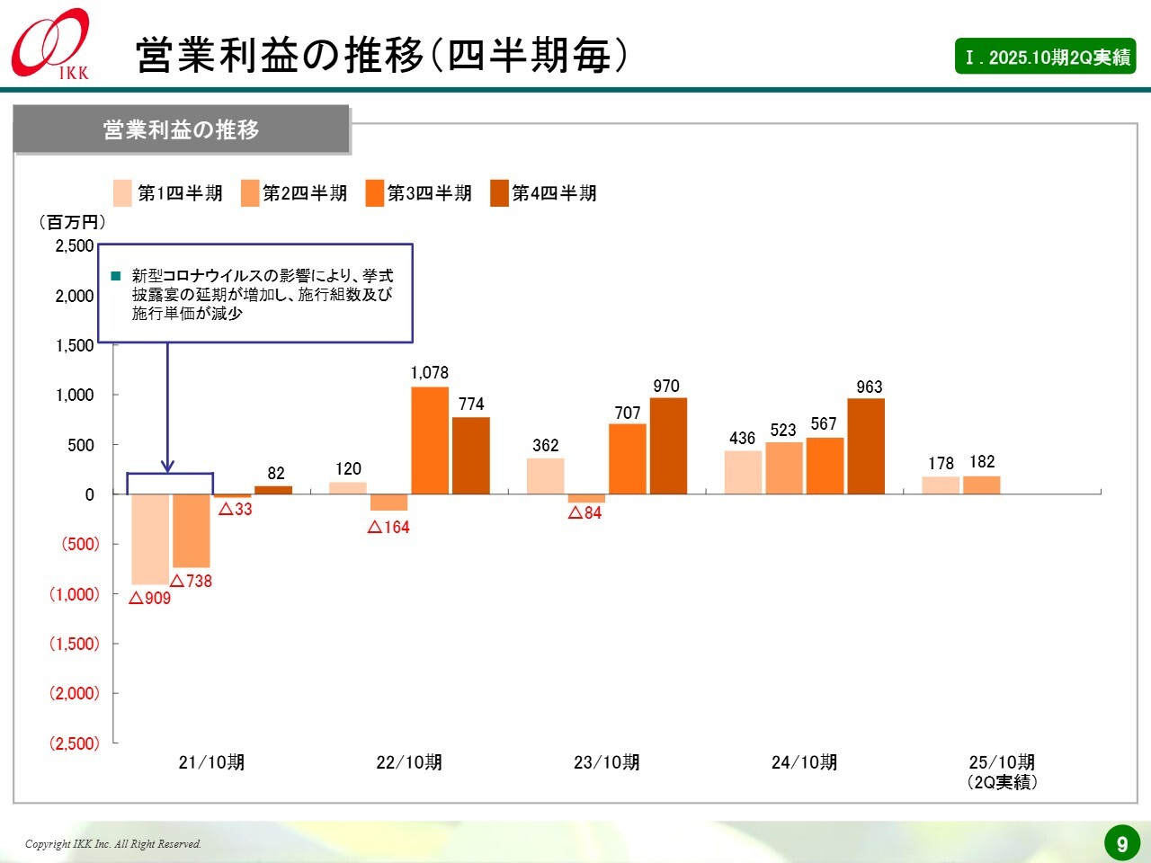Click the 182 bar in 25/10期
1151x863 pixels.
(x=982, y=485)
